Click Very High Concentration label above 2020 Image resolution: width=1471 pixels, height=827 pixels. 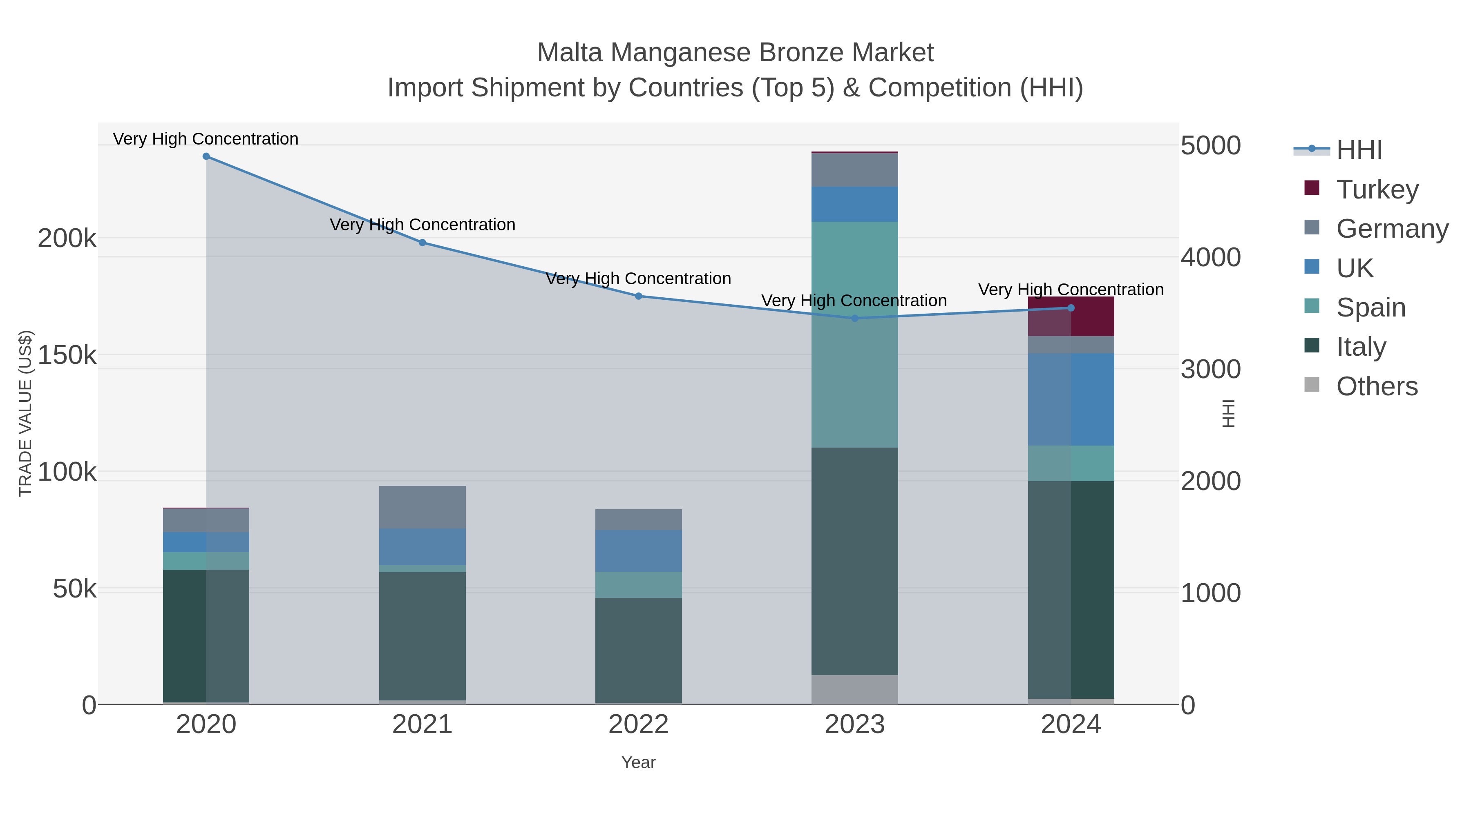206,139
